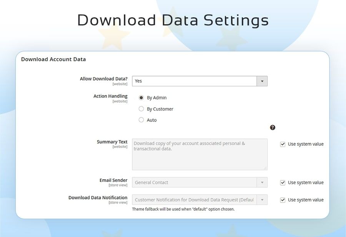Click the Download Data Settings page title
346x237 pixels.
coord(173,20)
